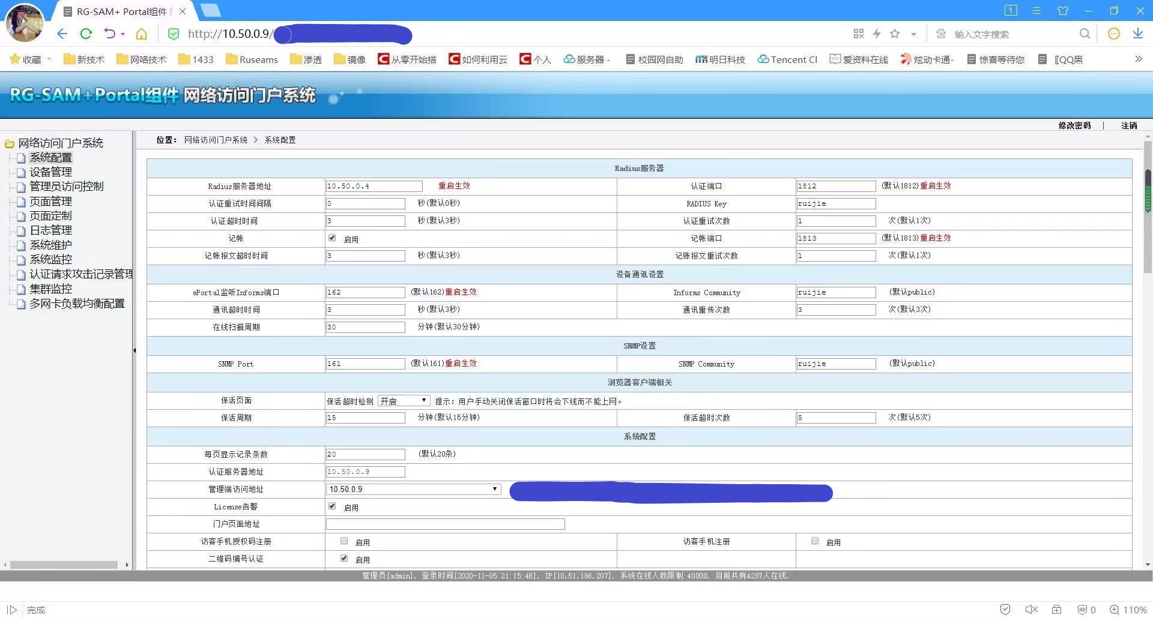Open the Ruseams bookmark folder

pos(252,59)
